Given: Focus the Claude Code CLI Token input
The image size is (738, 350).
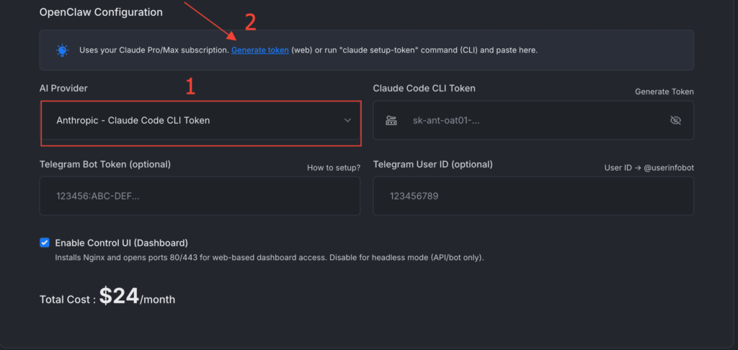Looking at the screenshot, I should point(533,120).
